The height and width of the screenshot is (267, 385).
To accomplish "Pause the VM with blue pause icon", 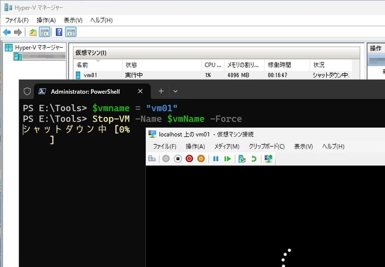I will [x=216, y=159].
